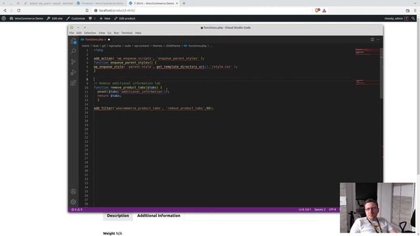Image resolution: width=420 pixels, height=236 pixels.
Task: Click the browser back arrow
Action: click(x=5, y=10)
